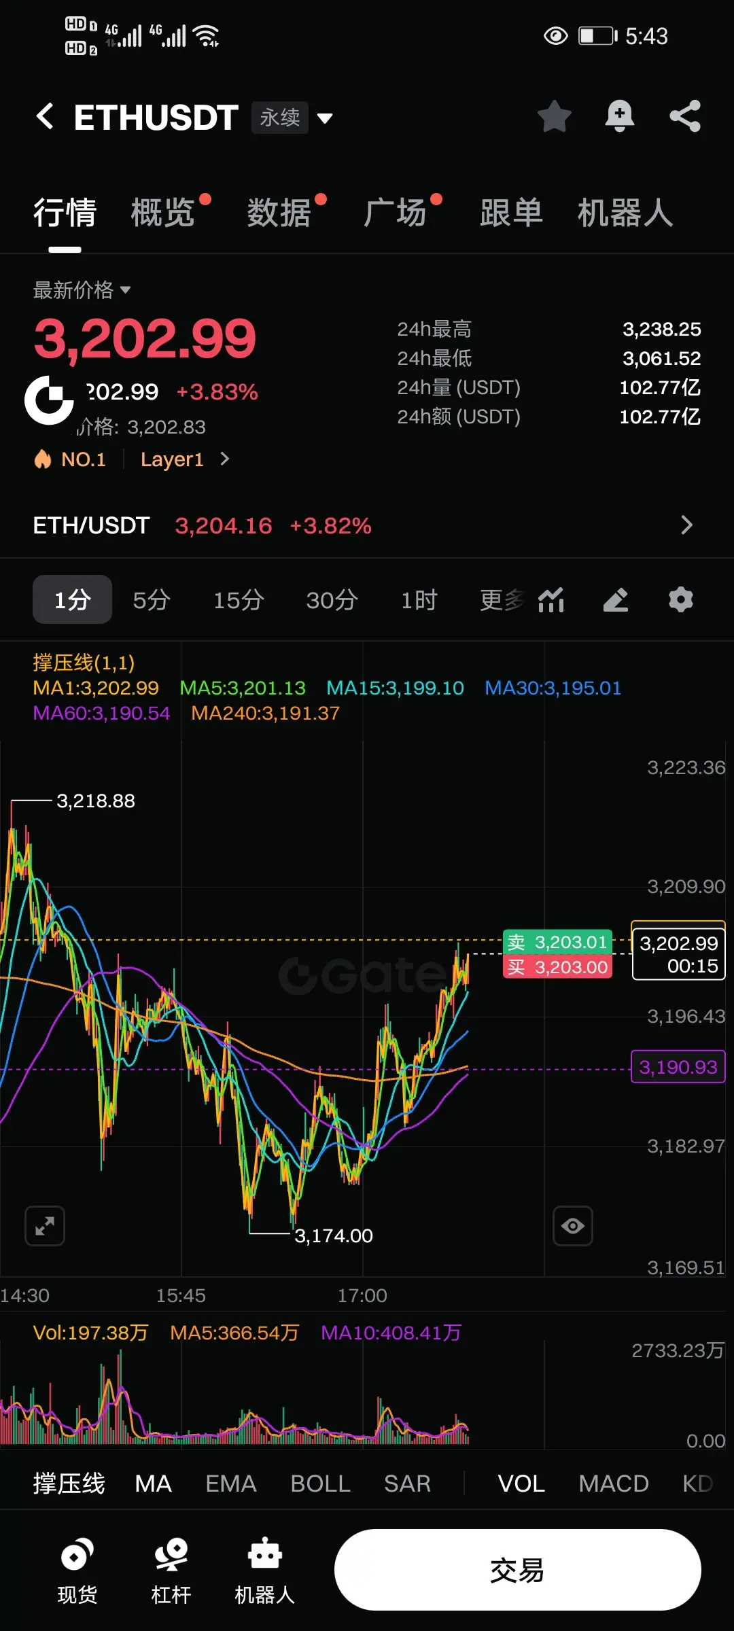Expand the 最新价格 price type dropdown
The image size is (734, 1631).
pyautogui.click(x=82, y=290)
